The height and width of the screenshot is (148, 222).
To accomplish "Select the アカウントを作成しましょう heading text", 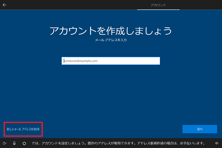I will (111, 31).
